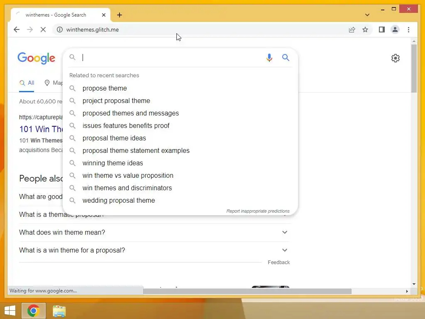Choose suggestion "wedding proposal theme"
Screen dimensions: 425x319
pos(180,201)
